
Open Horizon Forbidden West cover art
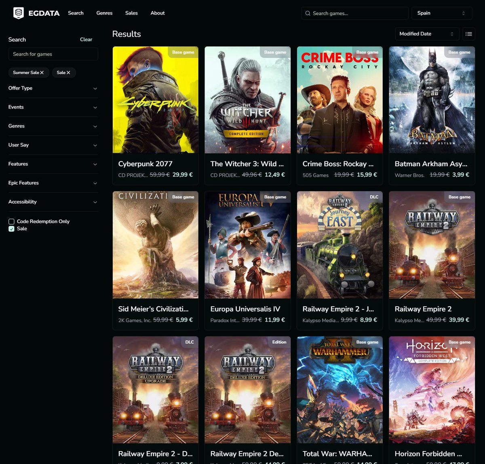[432, 390]
